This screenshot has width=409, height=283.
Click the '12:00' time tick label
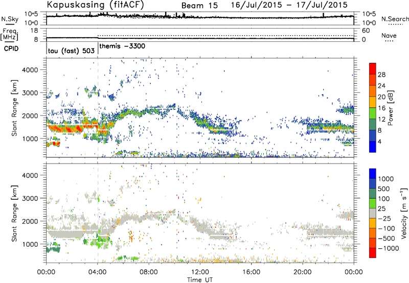200,272
